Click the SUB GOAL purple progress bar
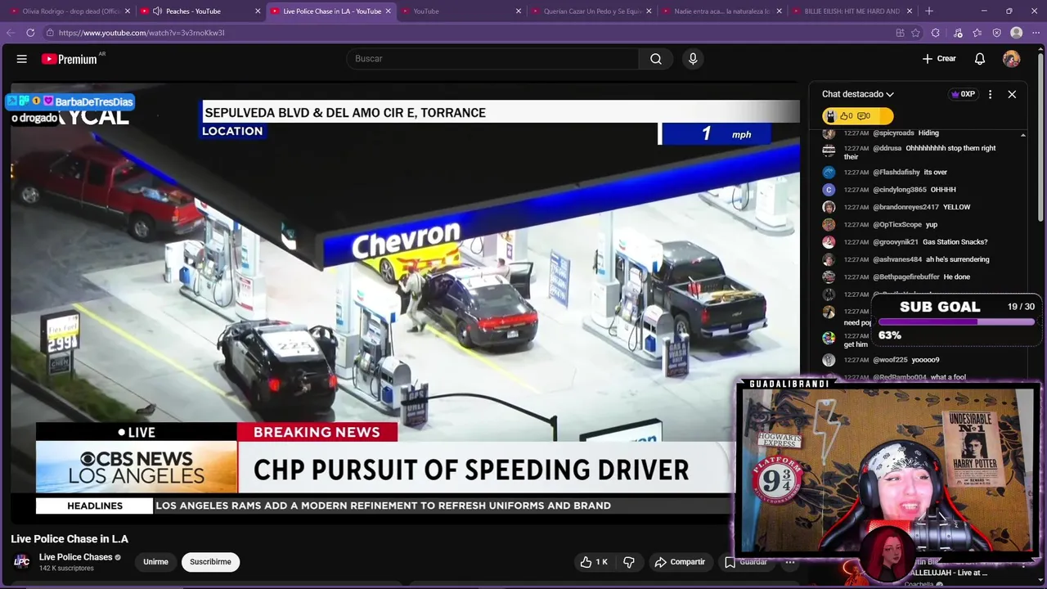 click(x=956, y=322)
